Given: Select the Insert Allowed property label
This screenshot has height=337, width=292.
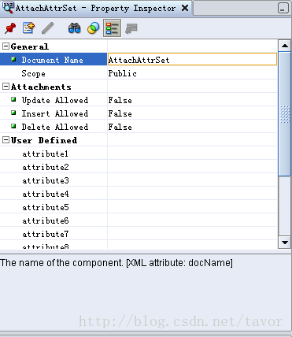Looking at the screenshot, I should (x=55, y=113).
